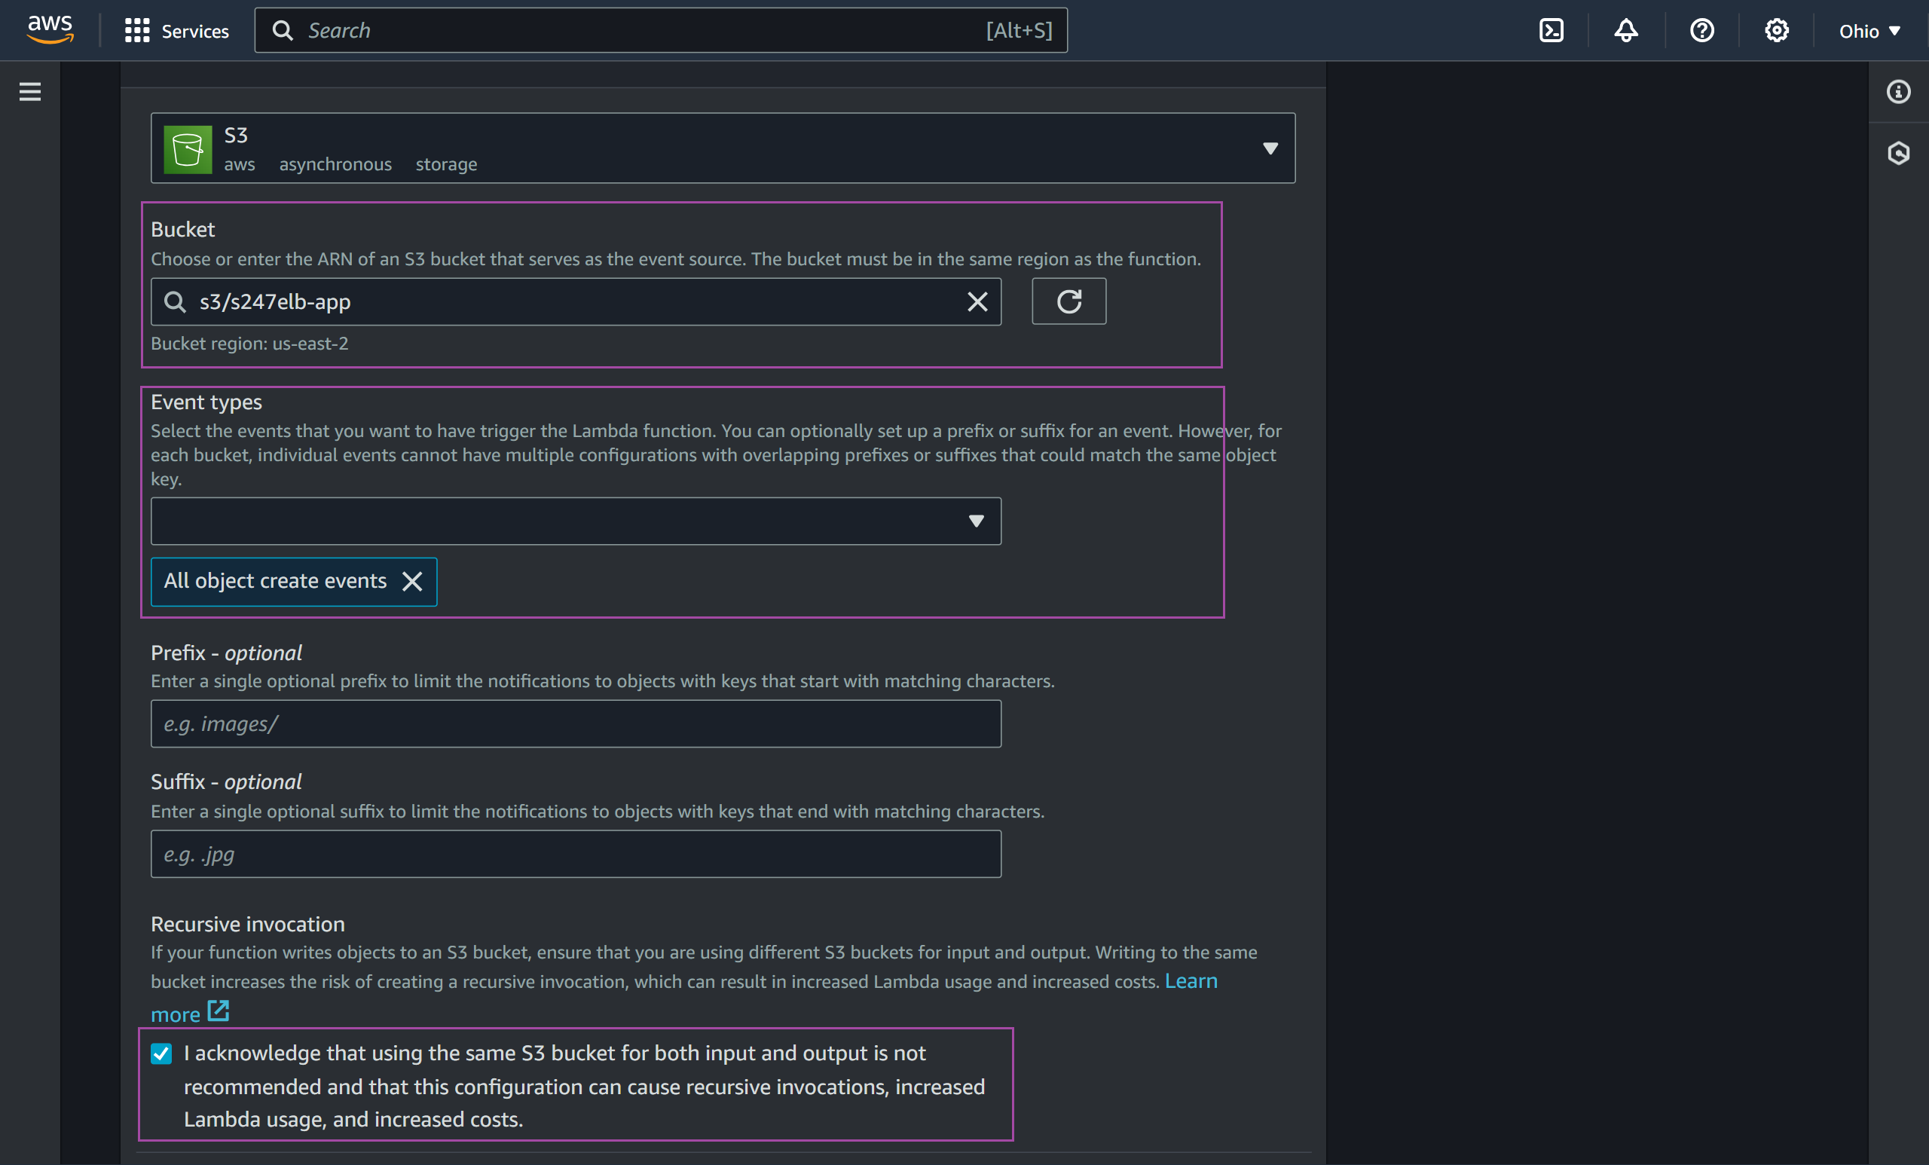Viewport: 1929px width, 1165px height.
Task: Click the Services grid icon
Action: click(136, 29)
